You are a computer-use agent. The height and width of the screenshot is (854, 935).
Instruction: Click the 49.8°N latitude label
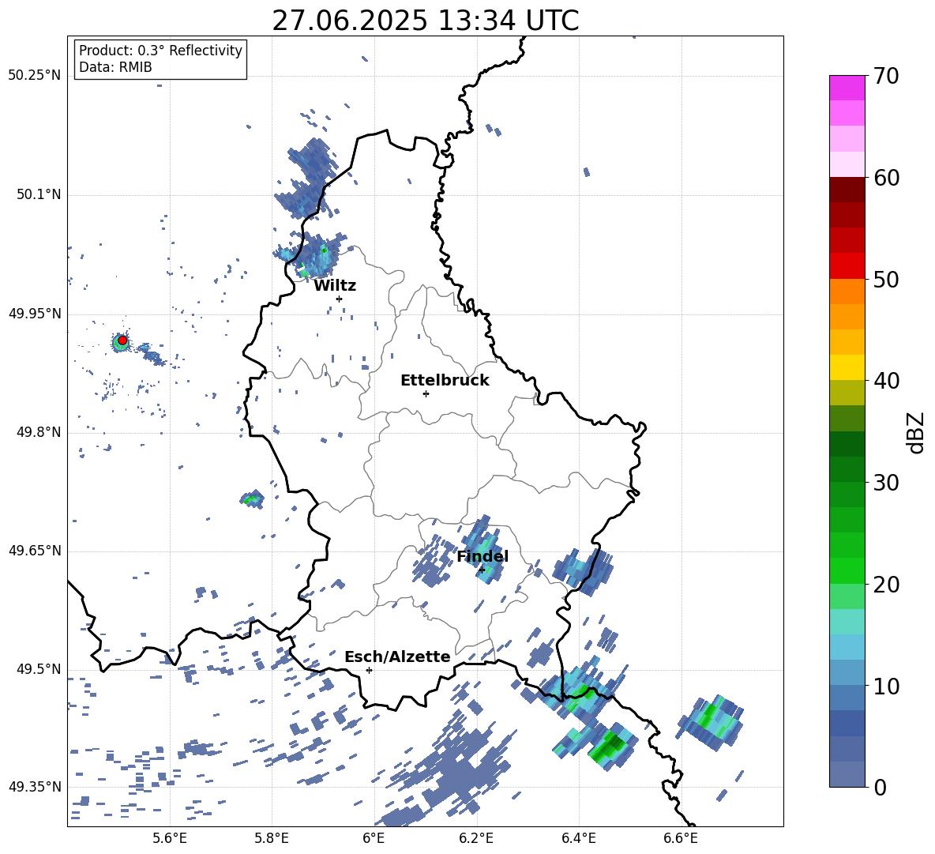39,432
